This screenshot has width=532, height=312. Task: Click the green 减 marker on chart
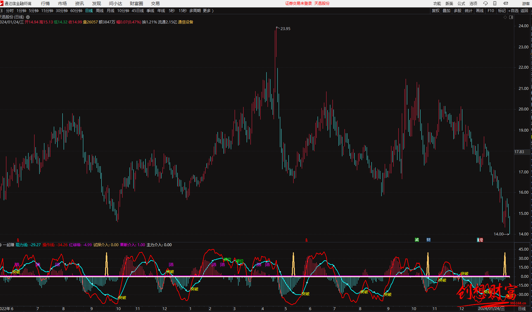[417, 240]
